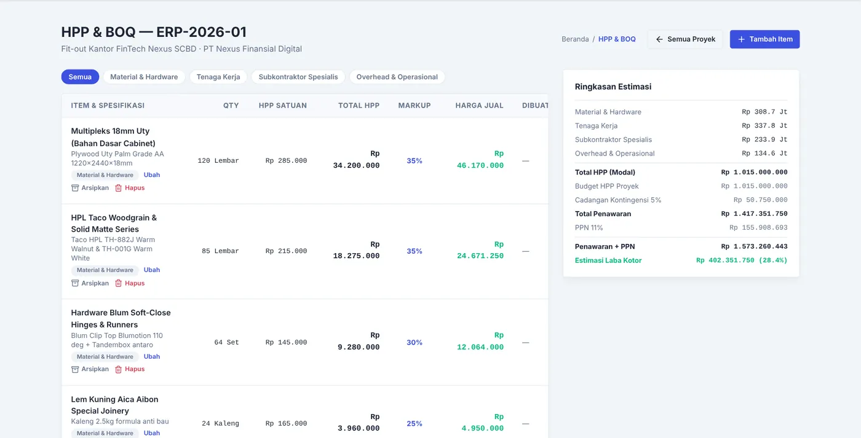Viewport: 861px width, 438px height.
Task: Open the Tenaga Kerja tab
Action: click(218, 77)
